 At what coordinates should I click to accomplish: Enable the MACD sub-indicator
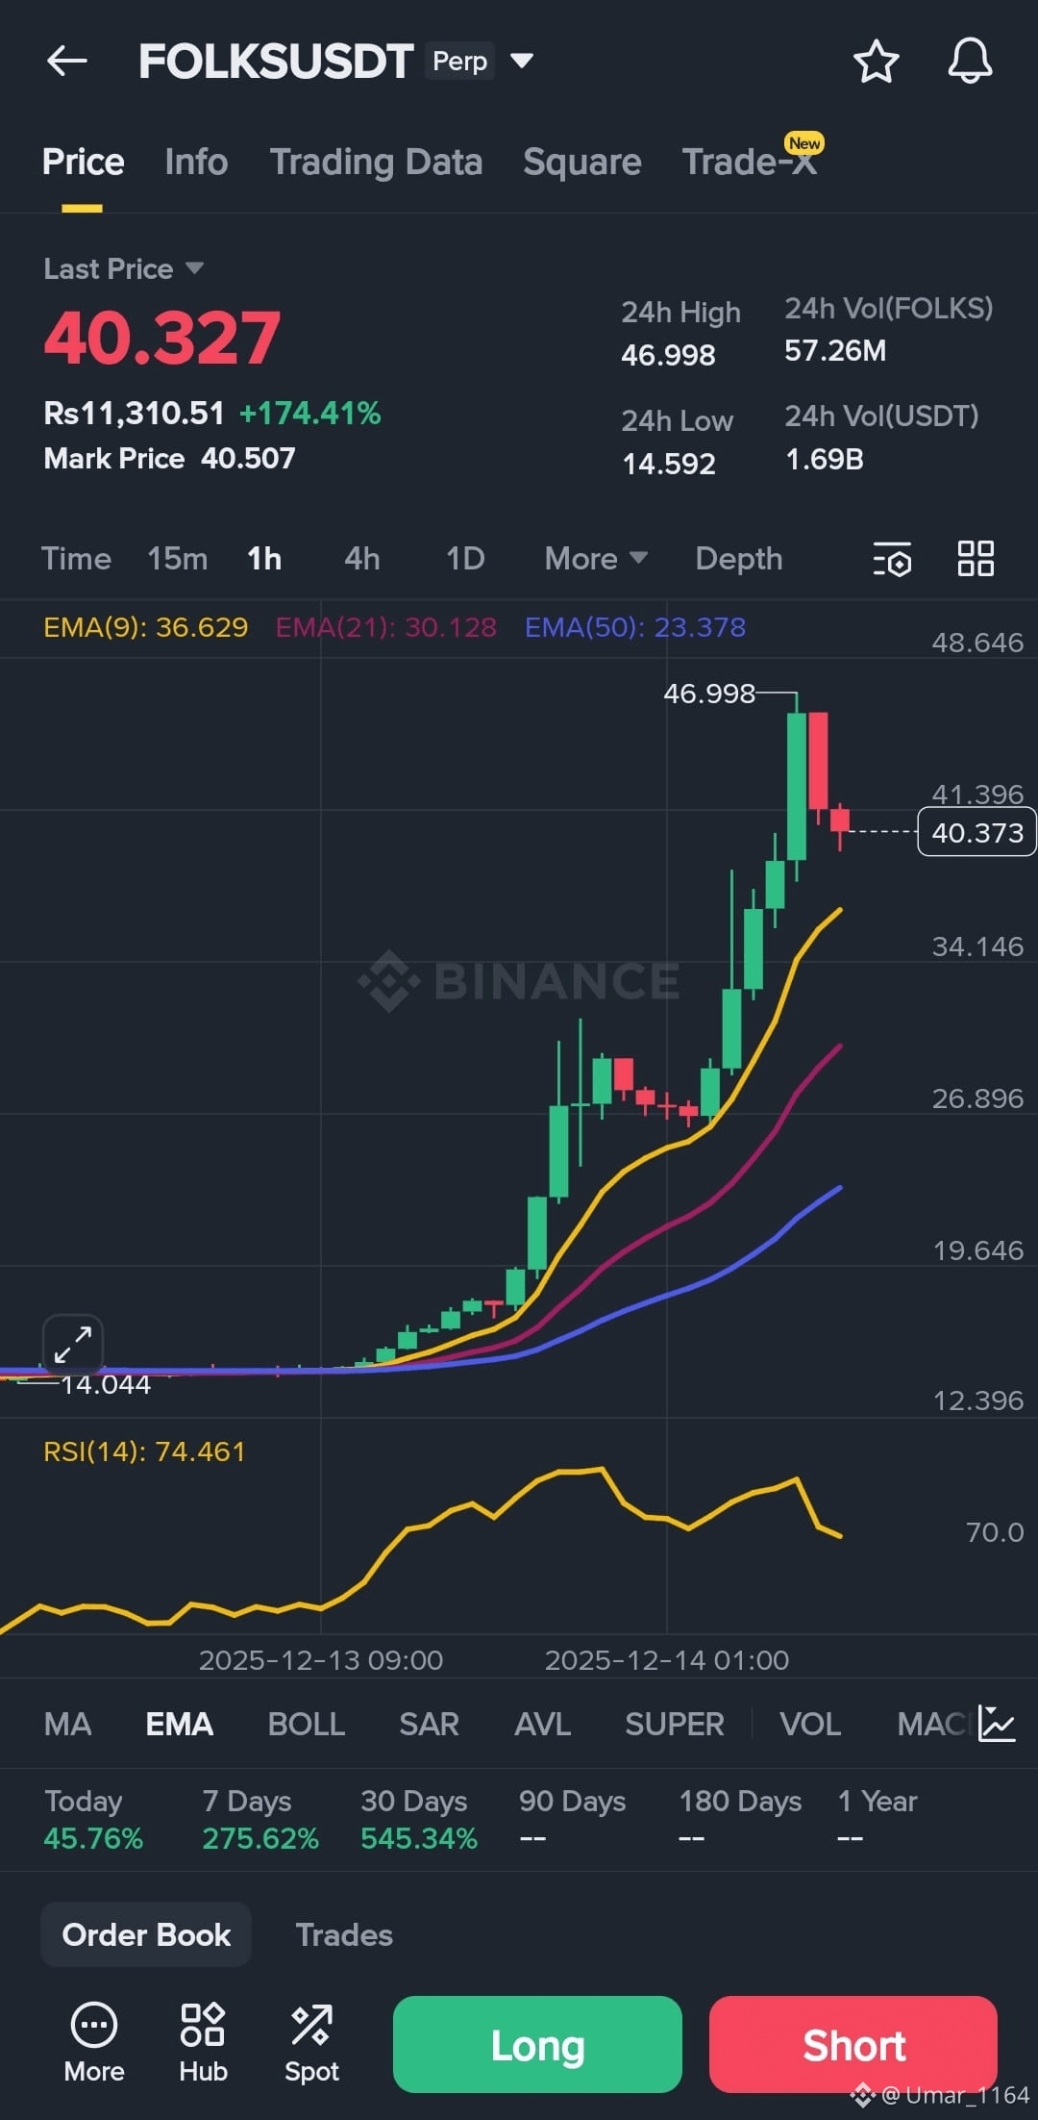tap(934, 1725)
